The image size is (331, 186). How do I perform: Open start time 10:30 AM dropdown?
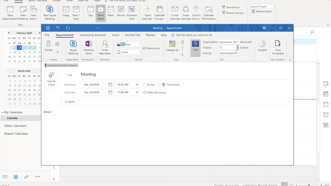pyautogui.click(x=137, y=85)
